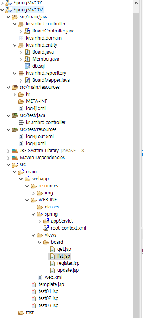Expand the JRE System Library node
143x318 pixels.
pos(9,151)
